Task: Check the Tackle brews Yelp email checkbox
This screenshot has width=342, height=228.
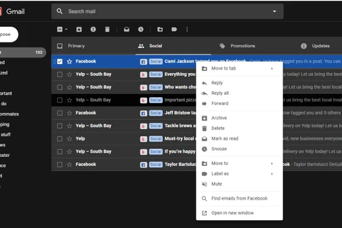Action: [60, 126]
